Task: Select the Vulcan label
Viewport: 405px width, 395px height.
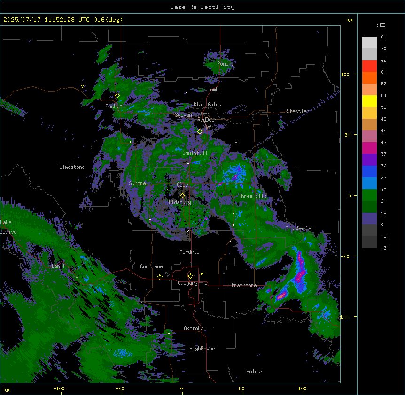Action: pyautogui.click(x=255, y=372)
